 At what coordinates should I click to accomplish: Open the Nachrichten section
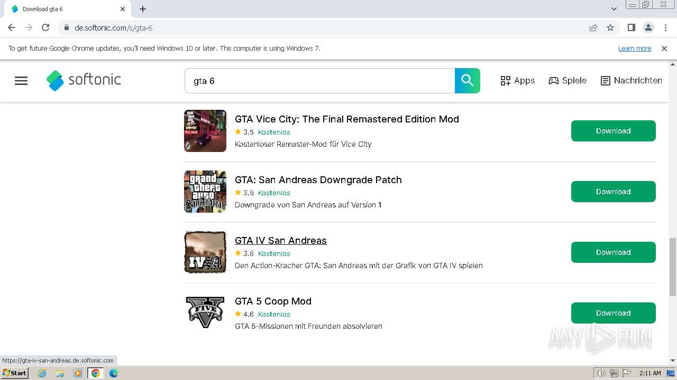point(632,81)
